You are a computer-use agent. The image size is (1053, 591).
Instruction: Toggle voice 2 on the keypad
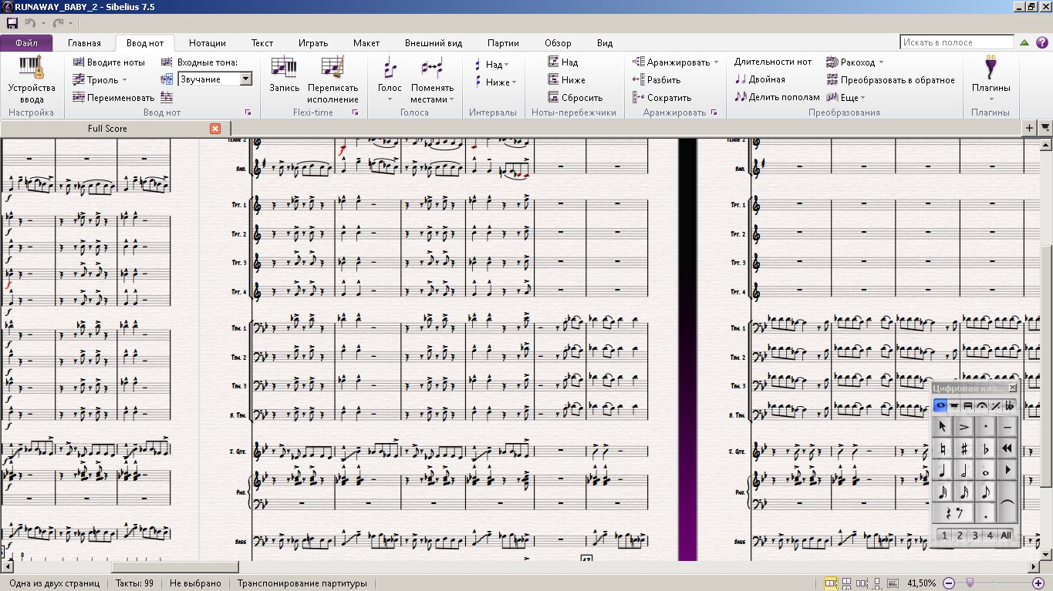pyautogui.click(x=959, y=536)
